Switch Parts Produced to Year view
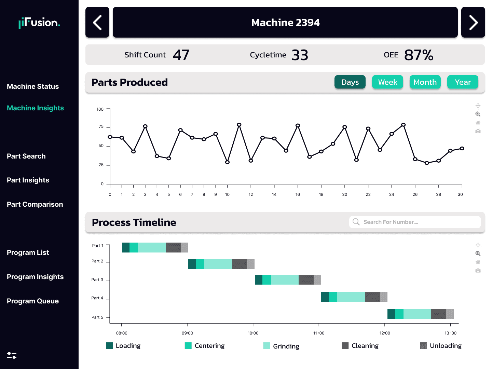492x369 pixels. tap(463, 82)
